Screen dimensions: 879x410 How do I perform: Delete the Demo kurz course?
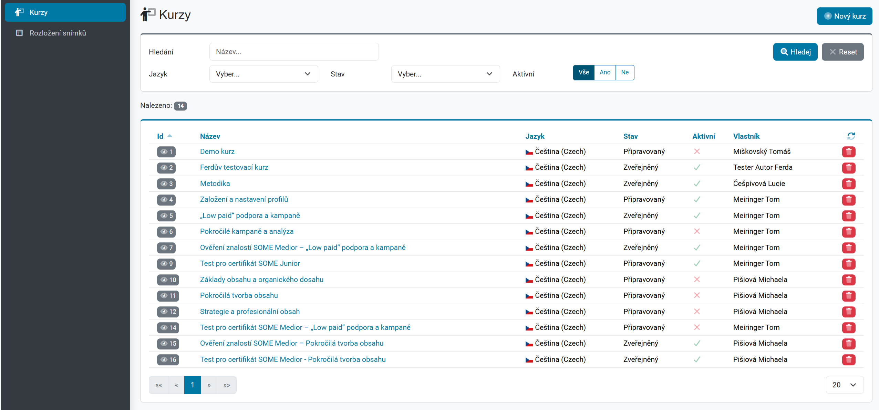[x=849, y=152]
